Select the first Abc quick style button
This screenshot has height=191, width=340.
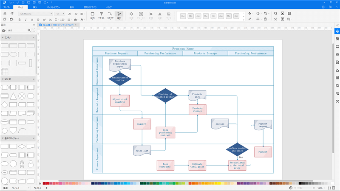[x=183, y=16]
